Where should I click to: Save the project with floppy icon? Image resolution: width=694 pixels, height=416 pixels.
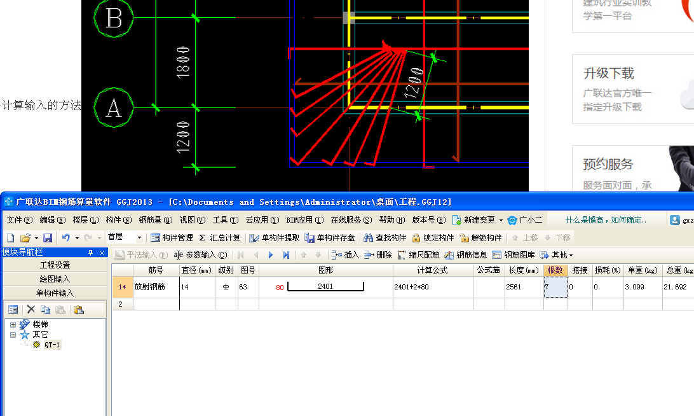(48, 238)
